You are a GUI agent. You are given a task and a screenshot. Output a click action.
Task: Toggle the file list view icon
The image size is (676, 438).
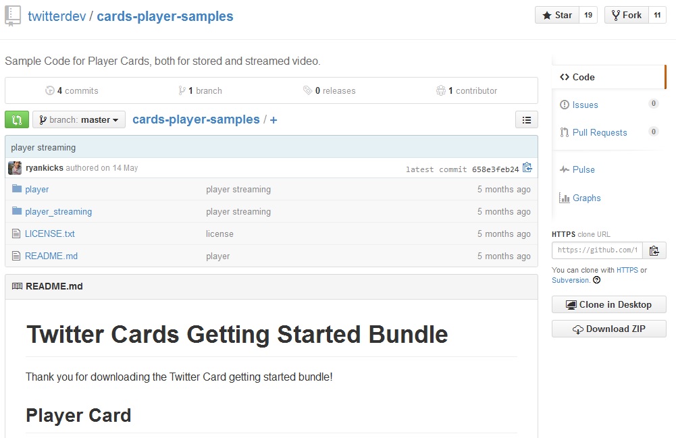[527, 120]
